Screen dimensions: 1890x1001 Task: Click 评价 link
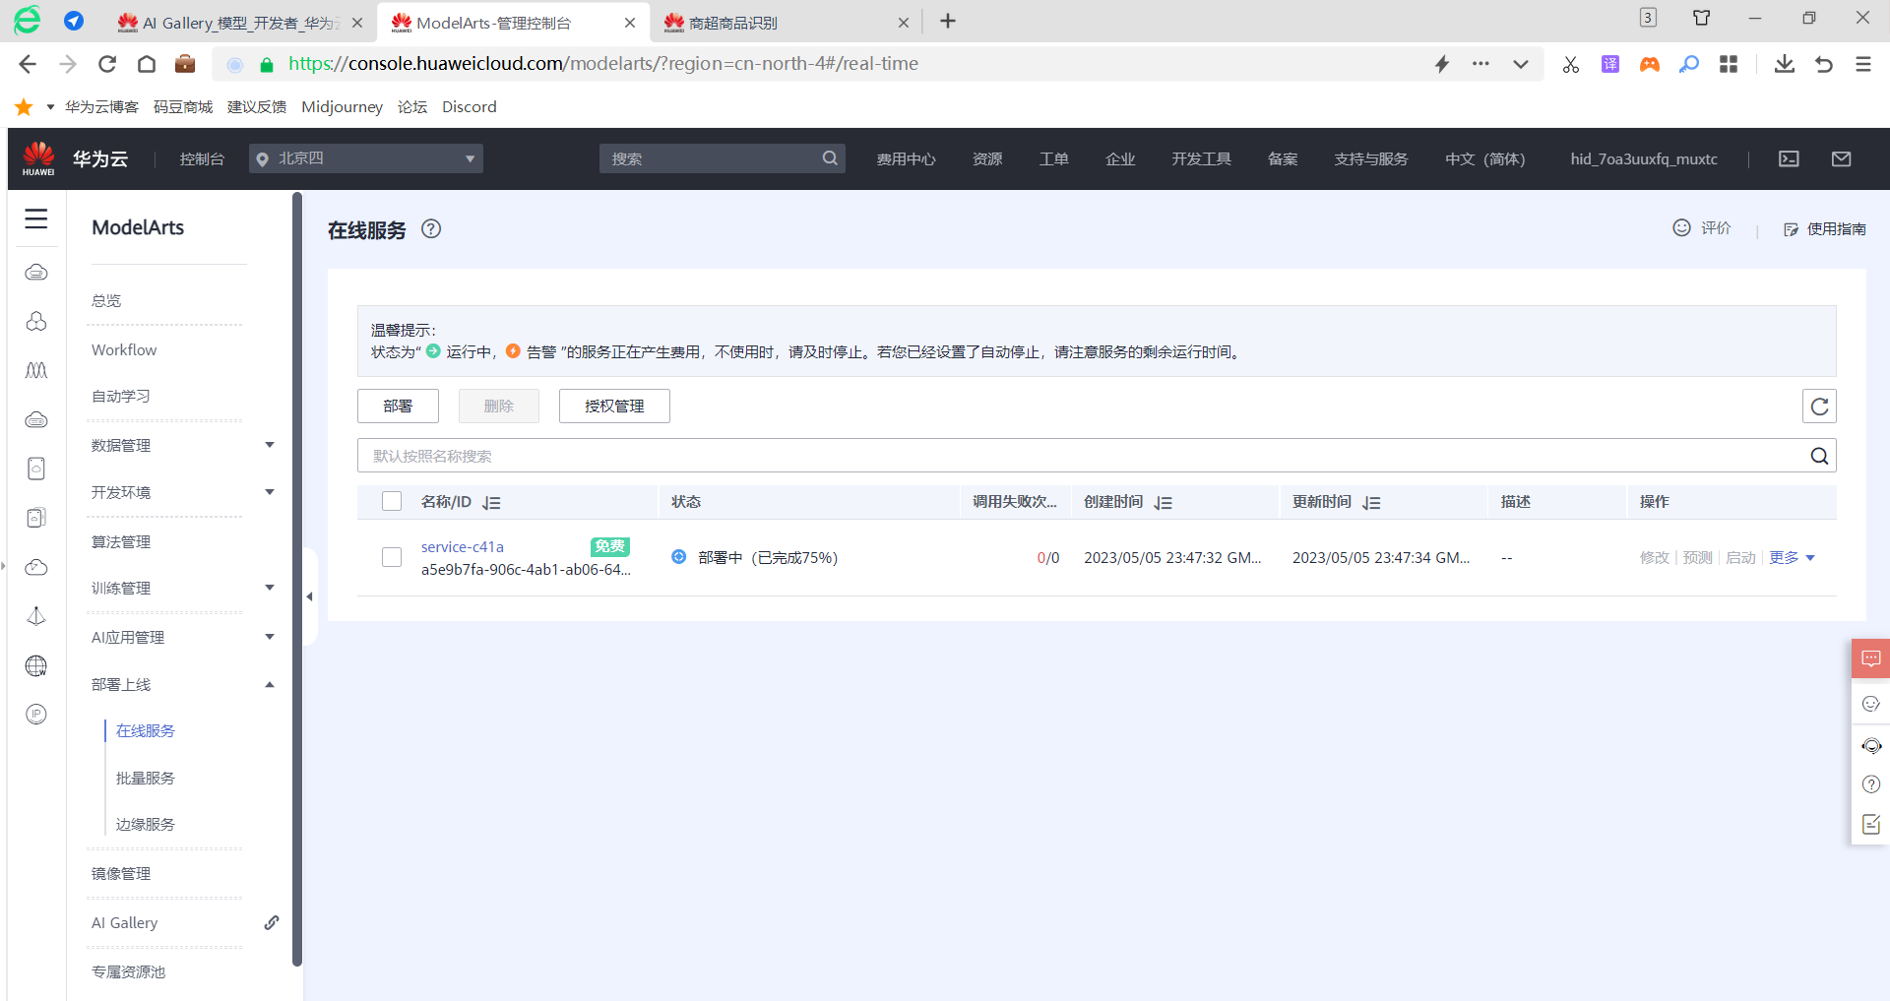pos(1702,227)
